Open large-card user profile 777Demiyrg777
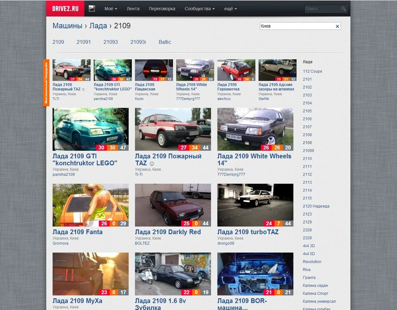 point(231,174)
